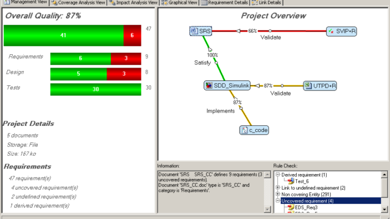Viewport: 390px width, 219px height.
Task: Click the 87% Implements coverage label
Action: click(x=237, y=102)
